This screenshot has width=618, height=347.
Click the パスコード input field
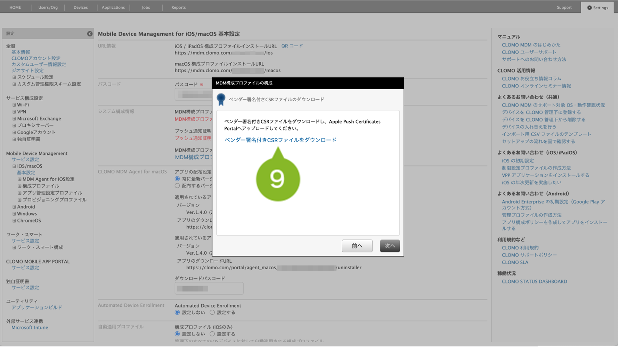click(x=194, y=94)
